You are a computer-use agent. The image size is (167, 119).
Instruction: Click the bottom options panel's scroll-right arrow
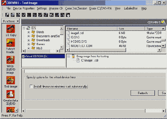point(163,111)
